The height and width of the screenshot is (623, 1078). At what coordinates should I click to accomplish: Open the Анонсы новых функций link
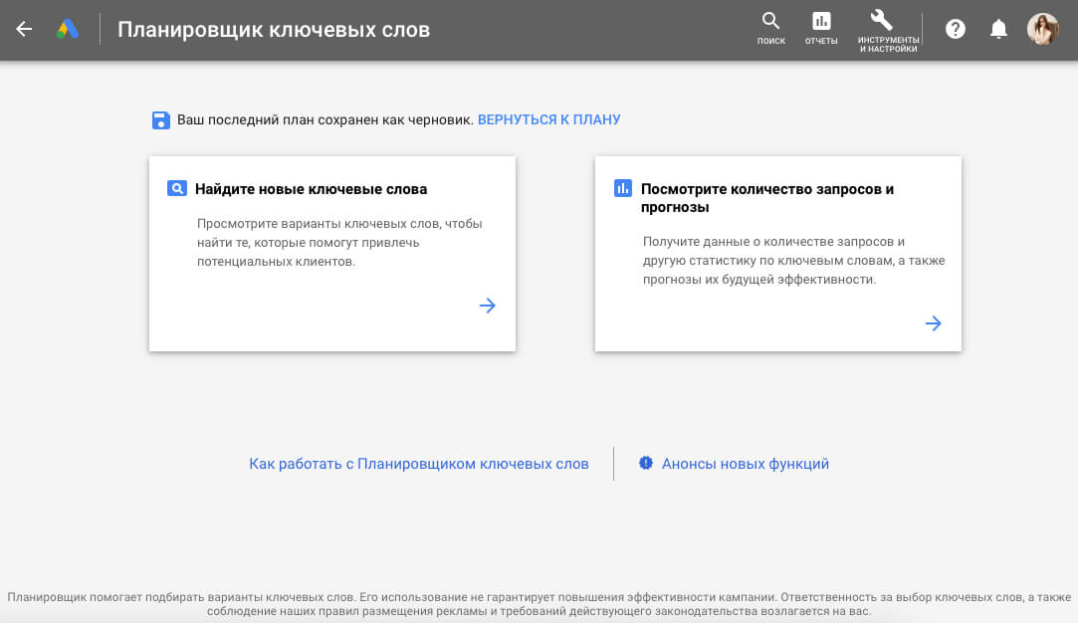tap(745, 464)
